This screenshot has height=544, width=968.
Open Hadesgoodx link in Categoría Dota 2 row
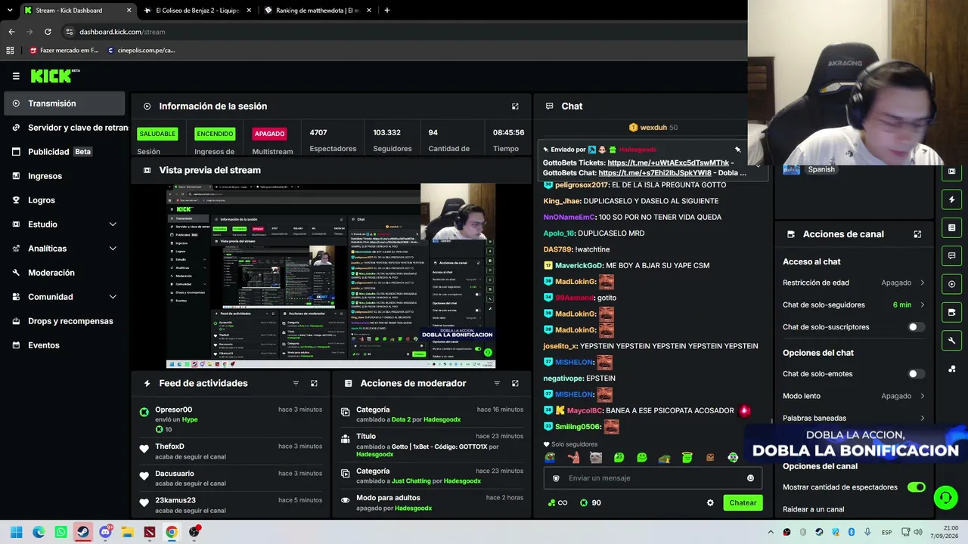pyautogui.click(x=442, y=419)
